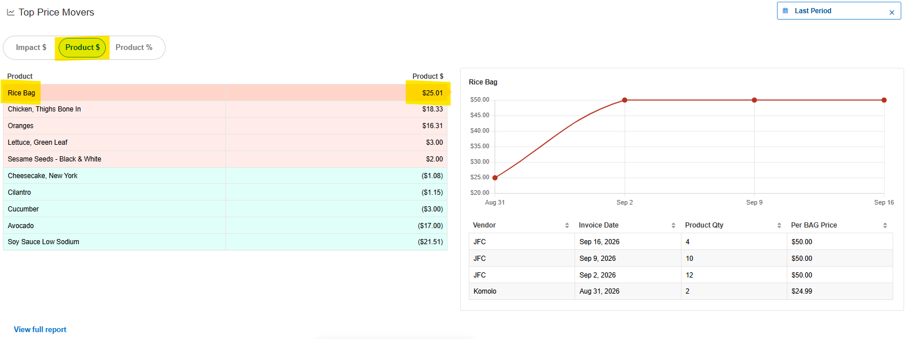This screenshot has height=339, width=907.
Task: Select Sesame Seeds - Black & White row
Action: coord(225,159)
